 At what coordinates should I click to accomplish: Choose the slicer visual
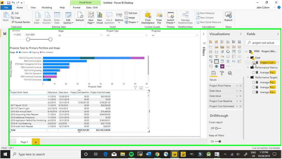(210, 62)
